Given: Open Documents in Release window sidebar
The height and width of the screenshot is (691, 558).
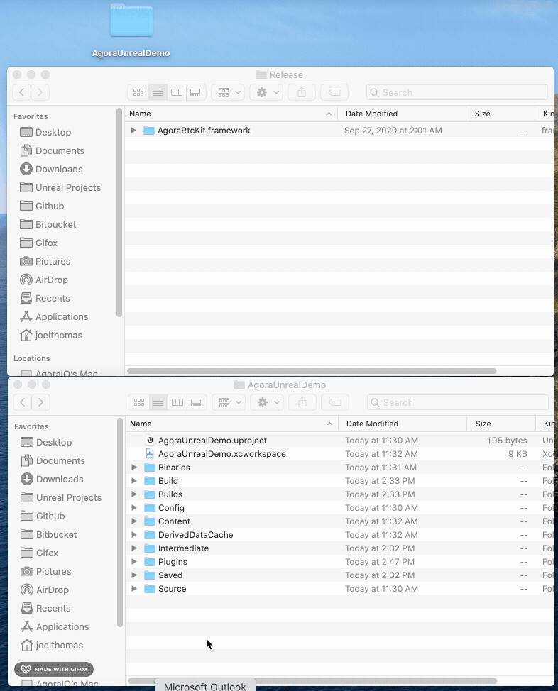Looking at the screenshot, I should click(x=52, y=150).
